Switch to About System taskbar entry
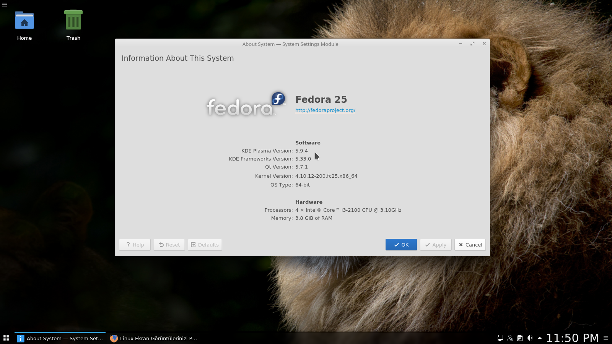 (60, 338)
